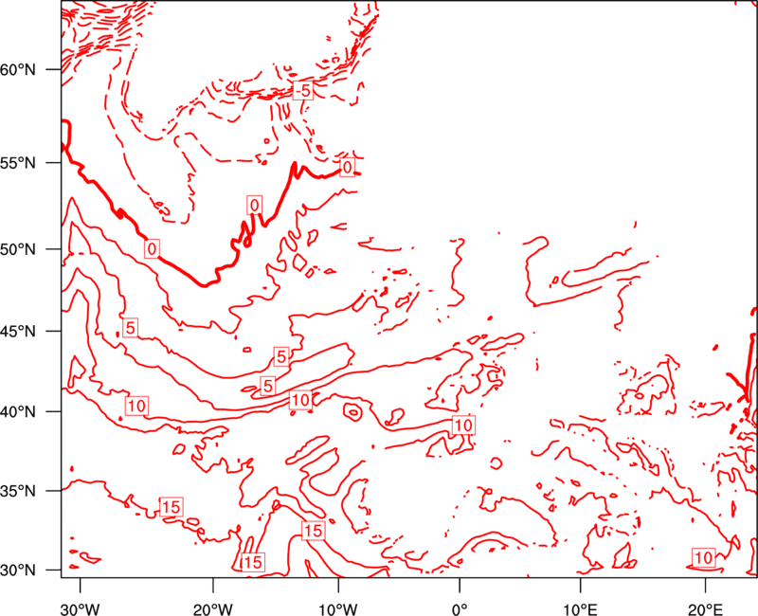The height and width of the screenshot is (616, 758).
Task: Select the 0 contour label nearest 55°N
Action: [x=347, y=168]
